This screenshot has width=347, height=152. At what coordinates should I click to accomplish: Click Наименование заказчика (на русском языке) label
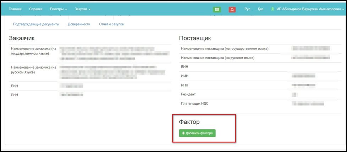click(x=33, y=70)
